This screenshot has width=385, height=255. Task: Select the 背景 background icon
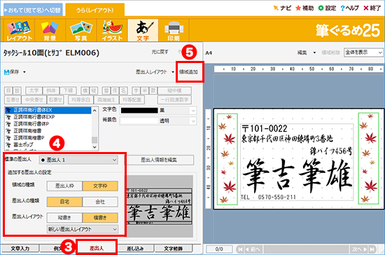pos(50,30)
